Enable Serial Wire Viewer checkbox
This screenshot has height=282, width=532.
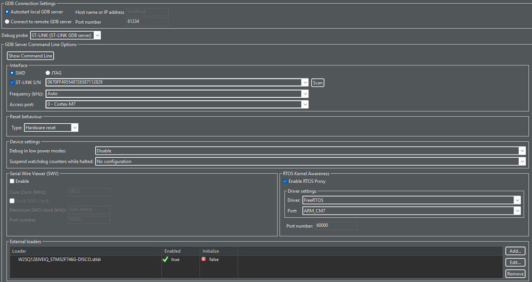(12, 181)
